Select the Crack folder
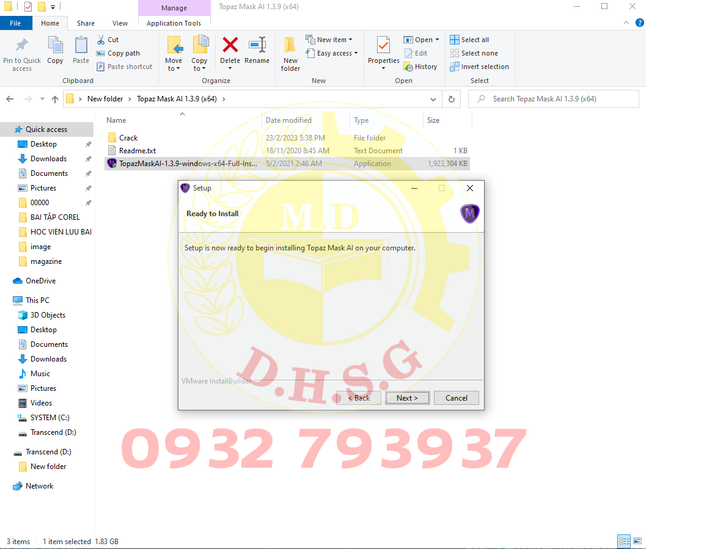Image resolution: width=704 pixels, height=549 pixels. click(128, 138)
